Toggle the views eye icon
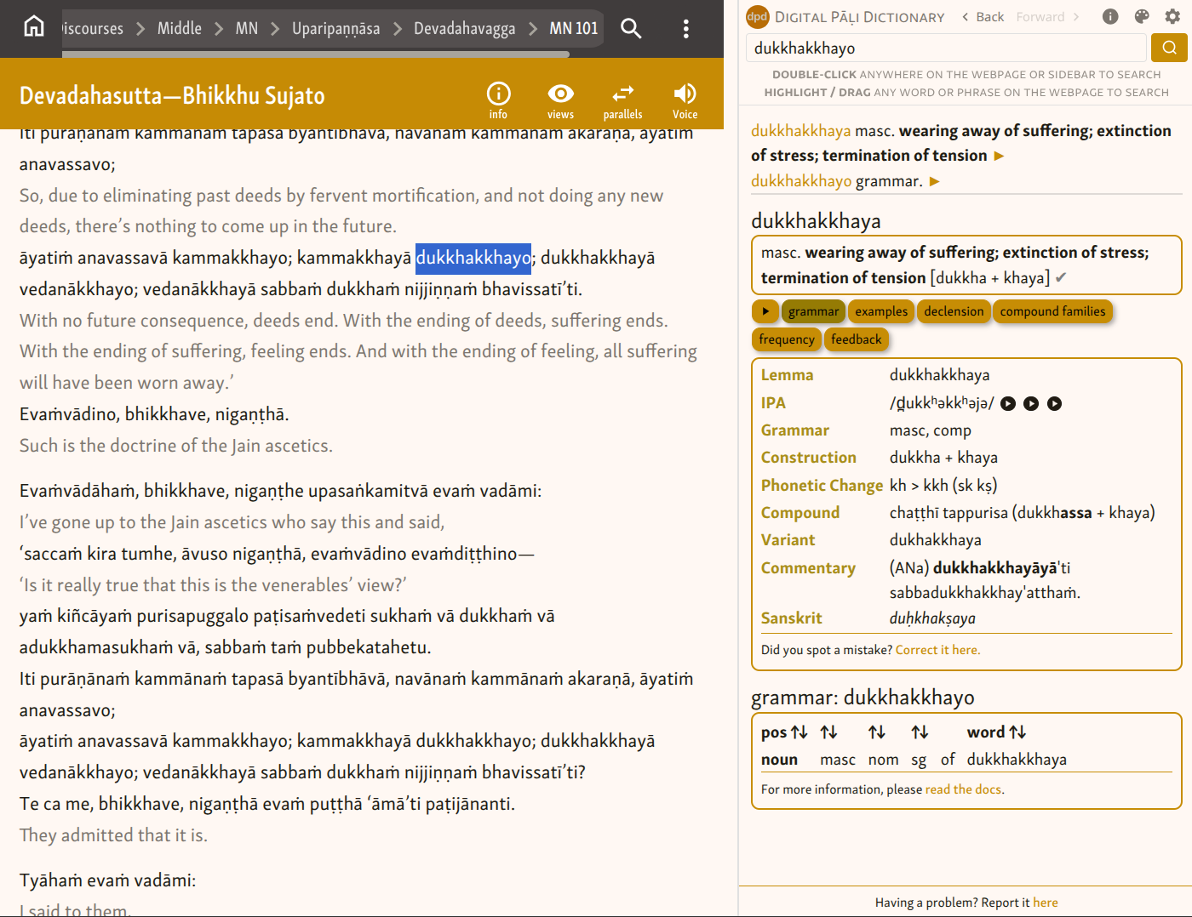This screenshot has height=917, width=1192. (560, 100)
